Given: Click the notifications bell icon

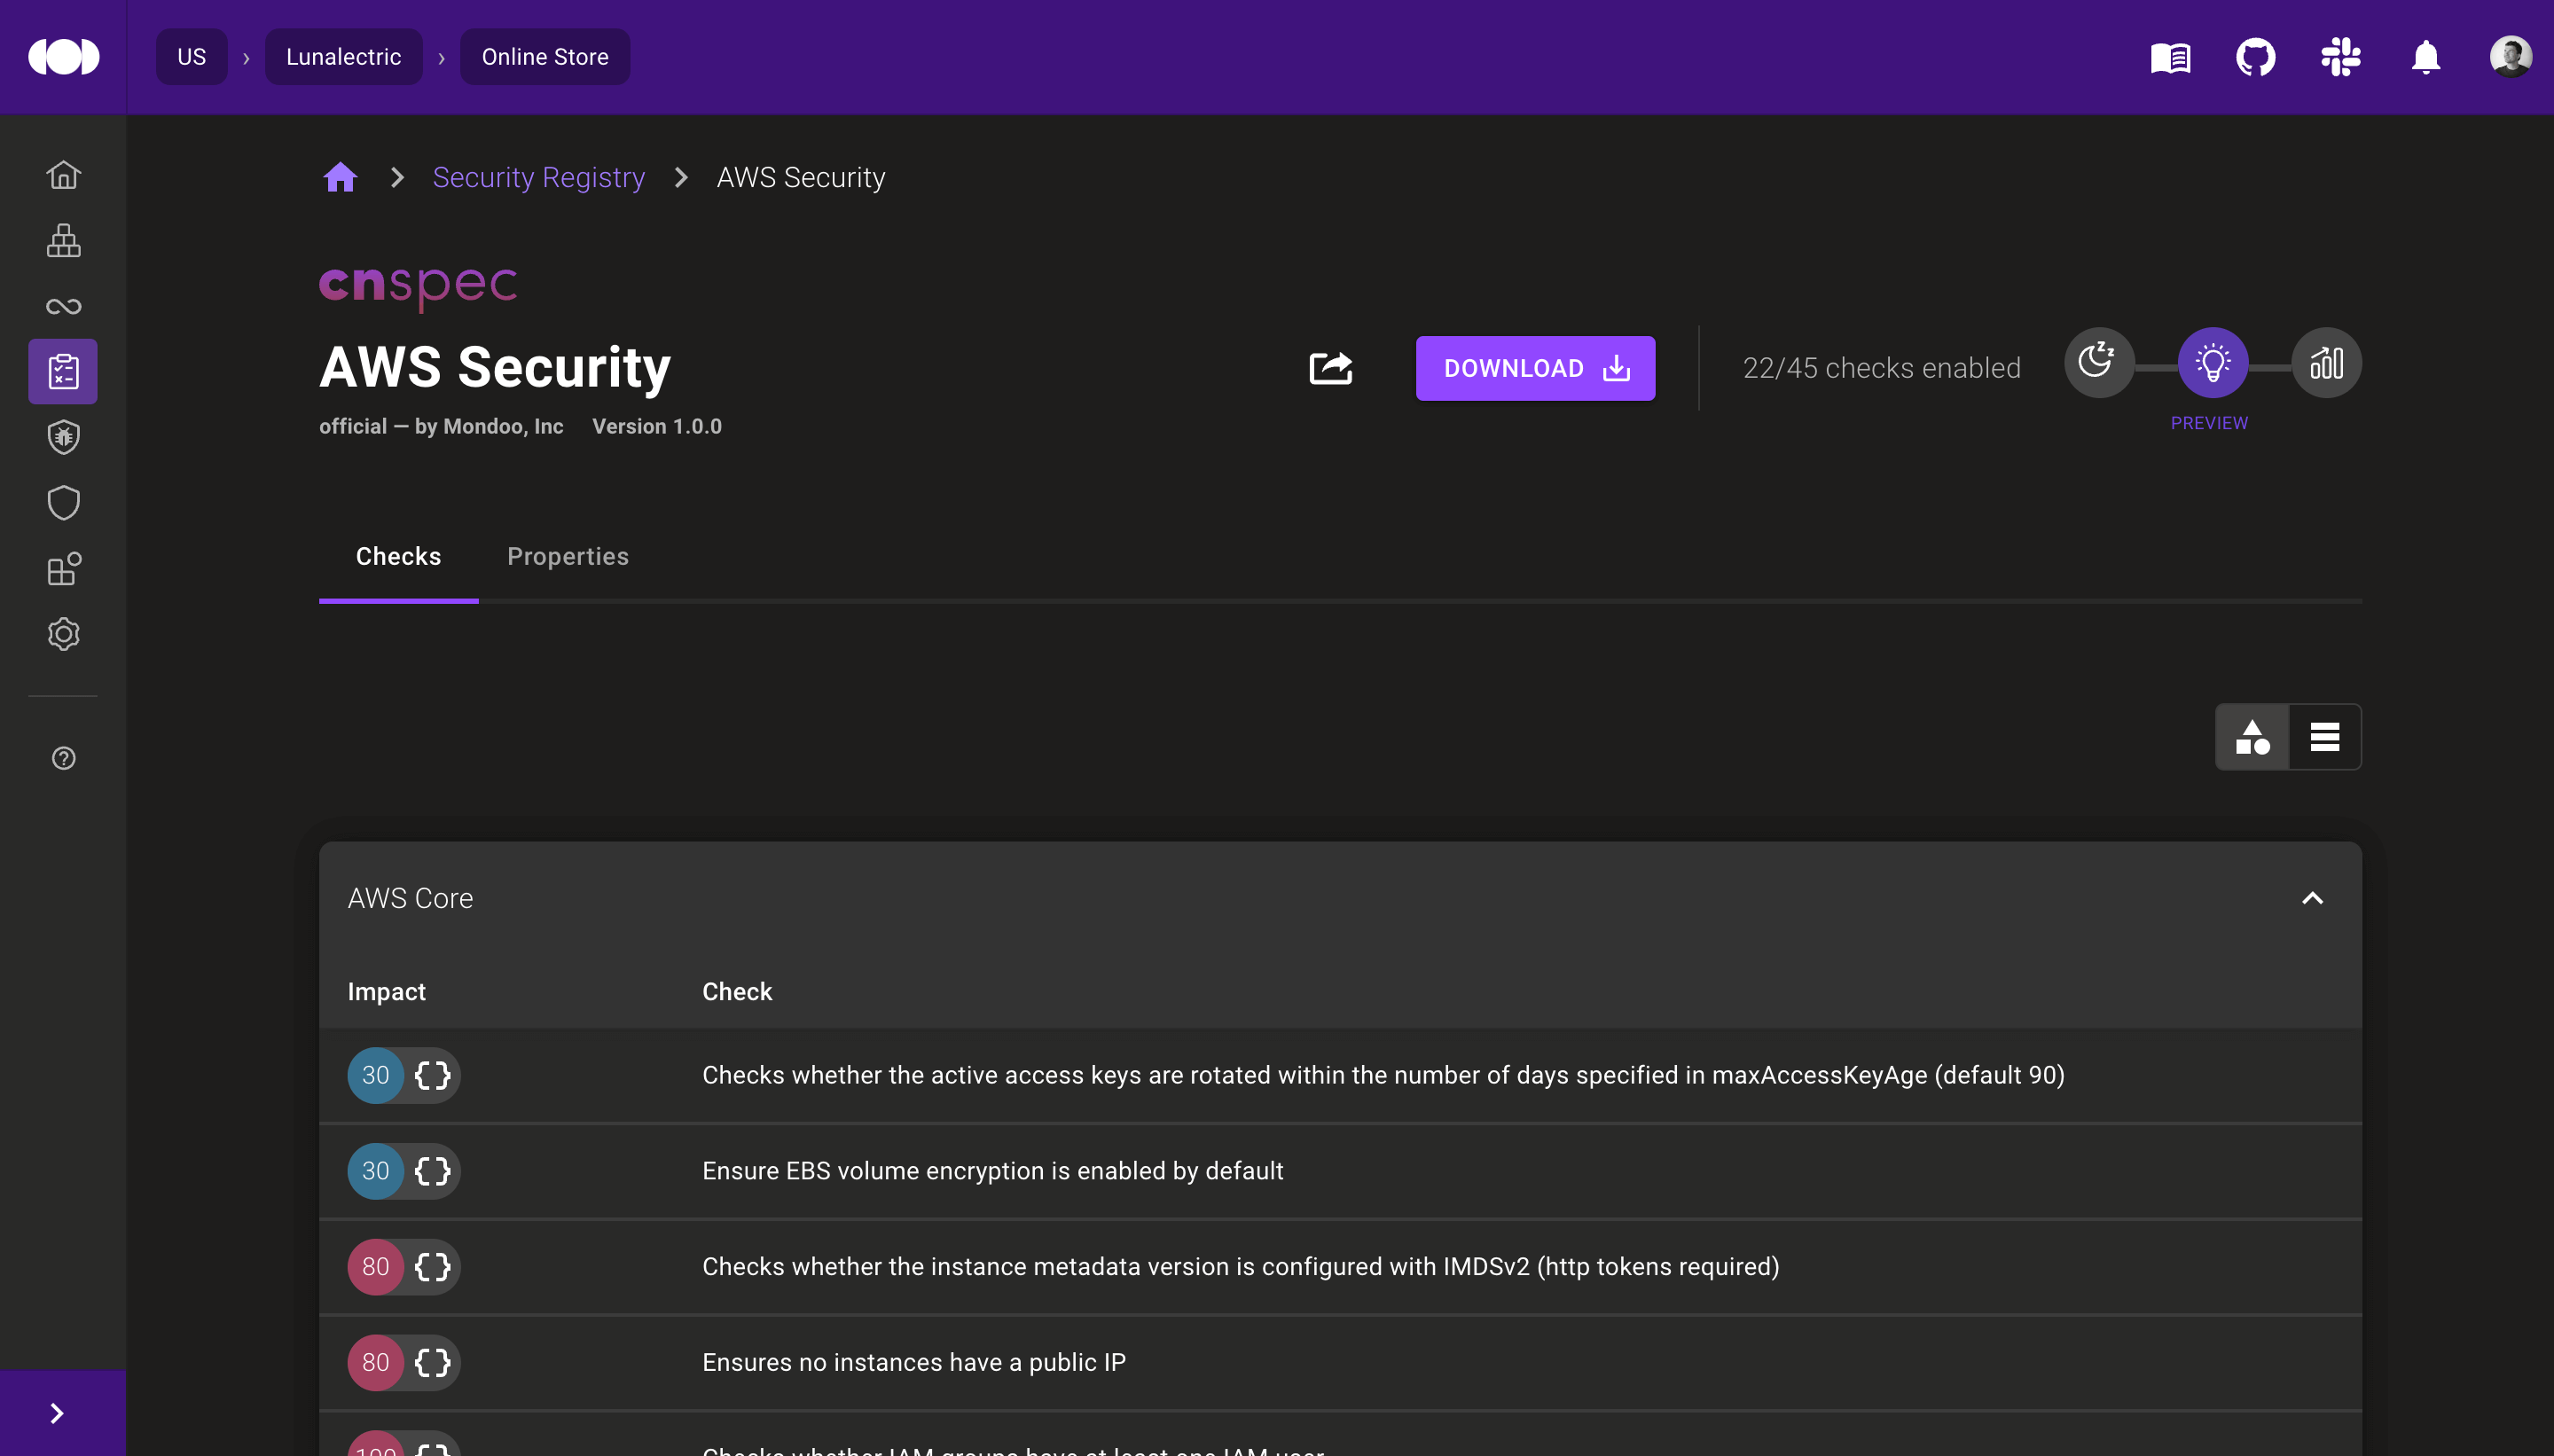Looking at the screenshot, I should (x=2425, y=57).
